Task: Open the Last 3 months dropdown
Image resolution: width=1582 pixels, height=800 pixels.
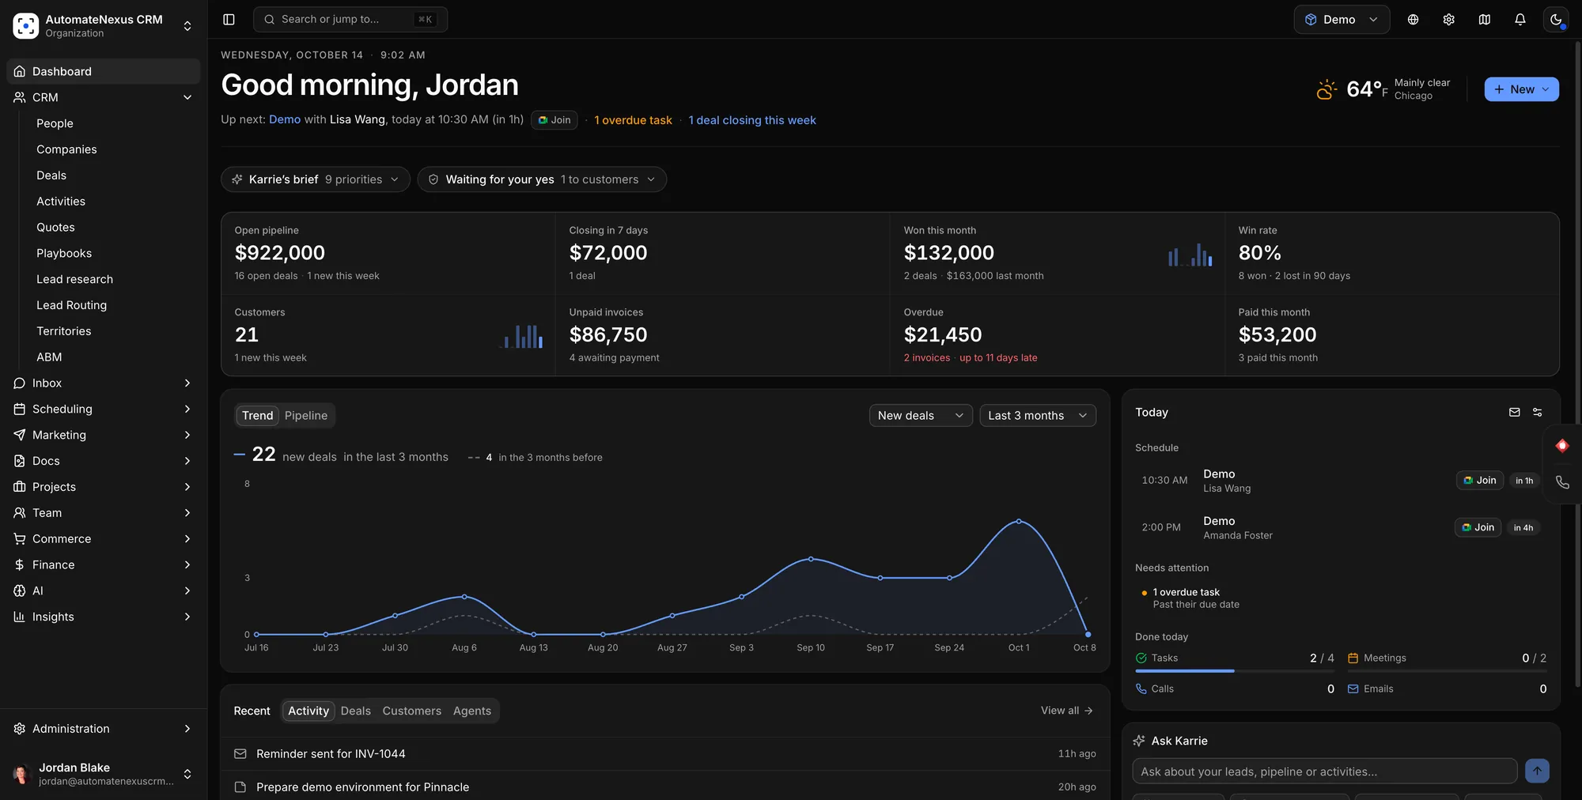Action: pos(1037,415)
